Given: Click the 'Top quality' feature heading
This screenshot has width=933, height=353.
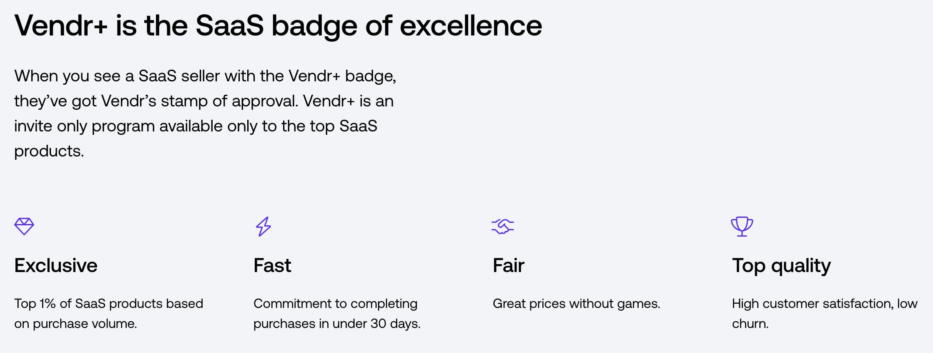Looking at the screenshot, I should [781, 266].
